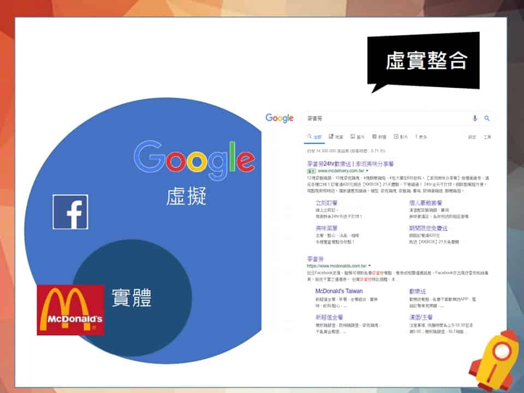Open the 立刻訂餐 sitelink
This screenshot has width=524, height=393.
coord(326,203)
